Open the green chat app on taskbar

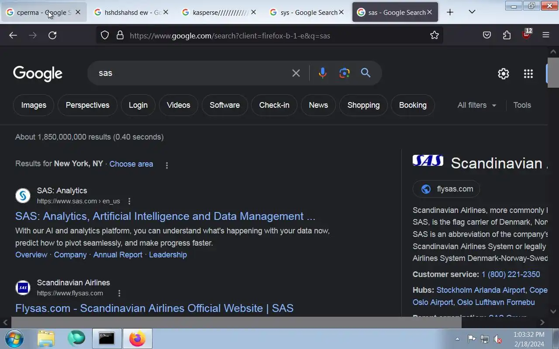point(76,339)
